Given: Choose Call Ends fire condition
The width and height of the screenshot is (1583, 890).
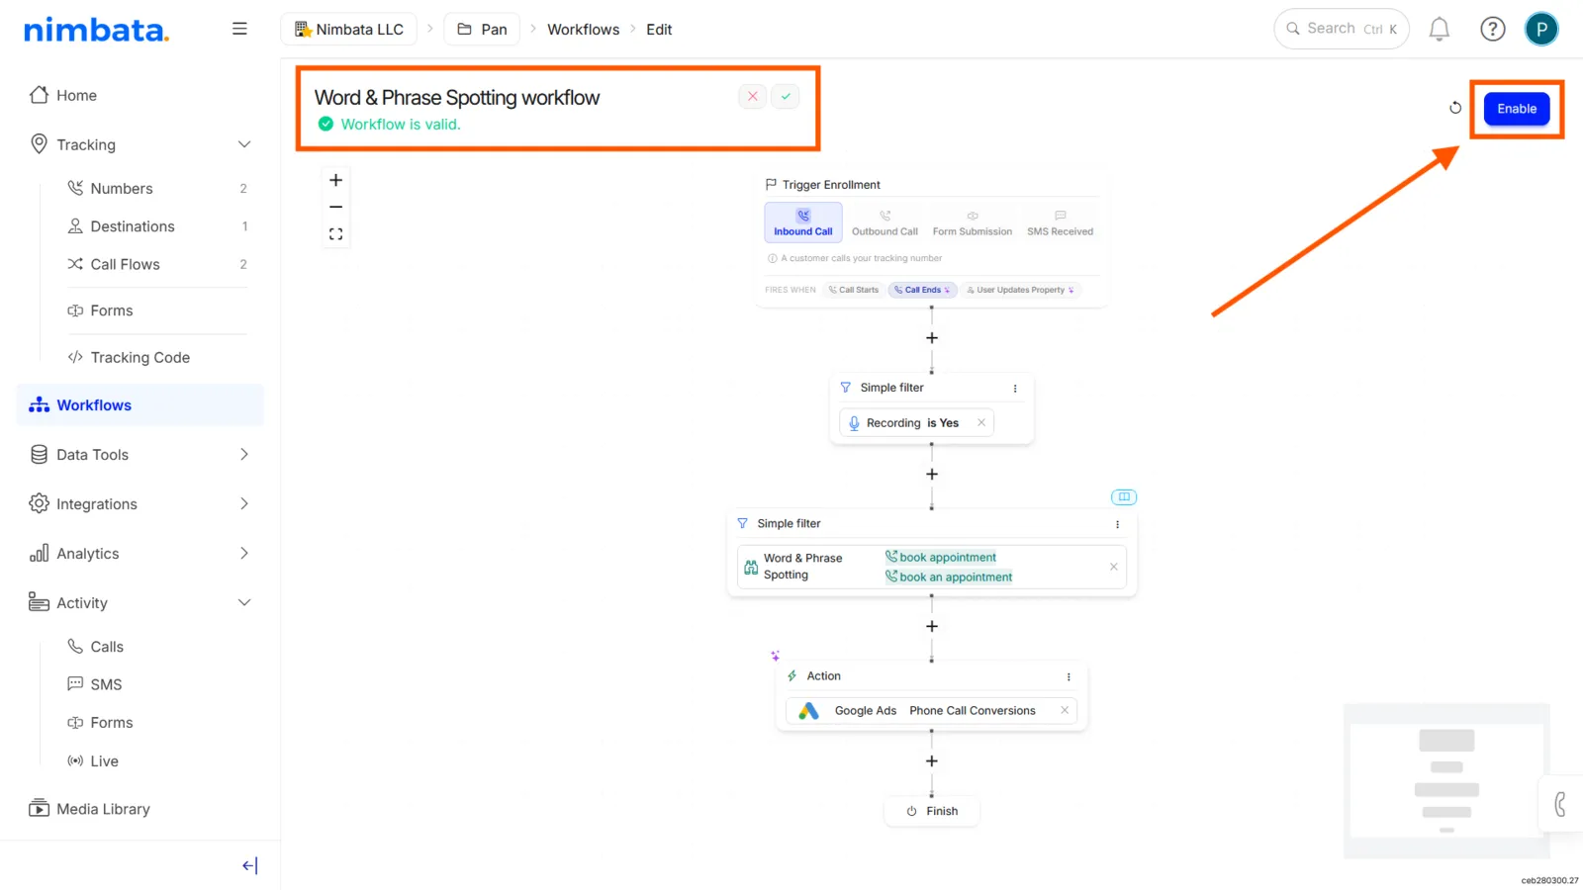Looking at the screenshot, I should tap(922, 290).
